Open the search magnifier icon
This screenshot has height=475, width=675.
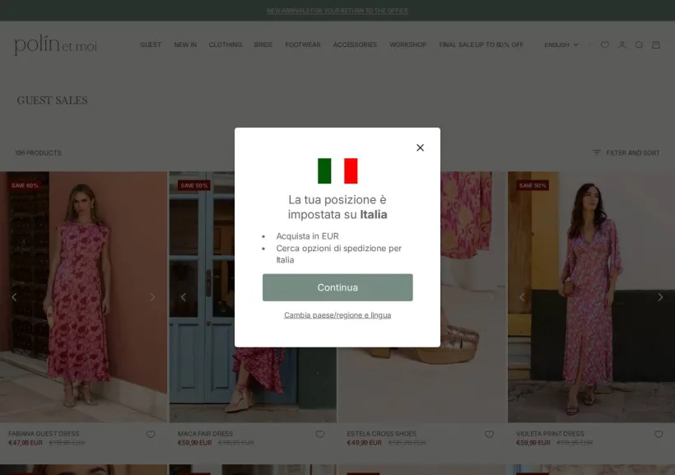tap(640, 44)
